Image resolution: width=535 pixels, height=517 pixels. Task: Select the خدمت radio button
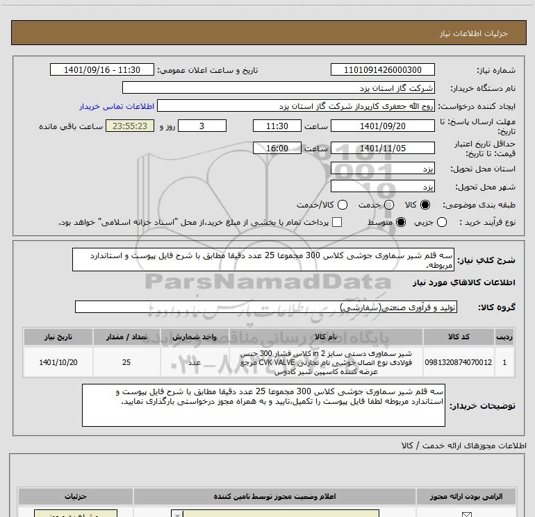pyautogui.click(x=389, y=205)
